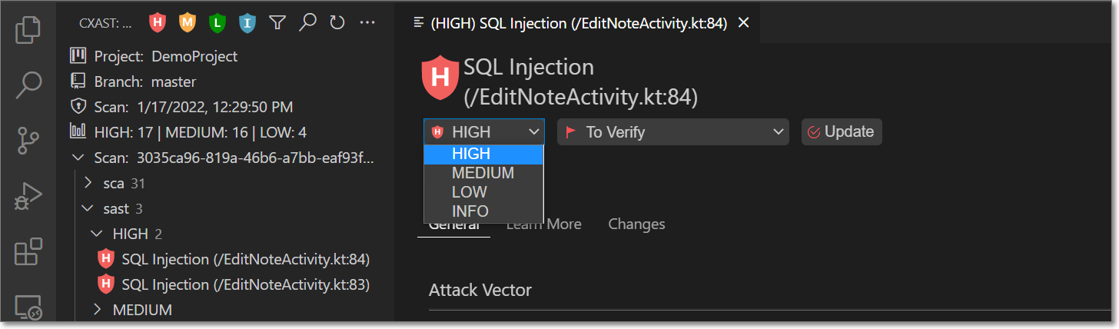The height and width of the screenshot is (329, 1119).
Task: Open the three-dot more actions menu
Action: coord(367,22)
